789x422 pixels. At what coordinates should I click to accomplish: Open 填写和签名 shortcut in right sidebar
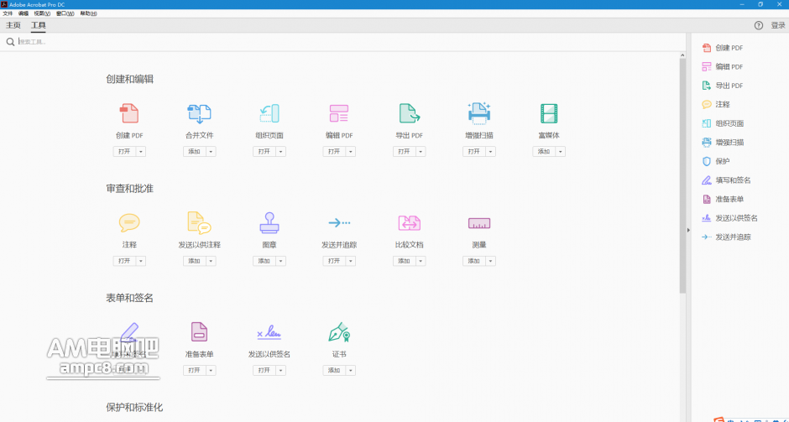pos(726,180)
